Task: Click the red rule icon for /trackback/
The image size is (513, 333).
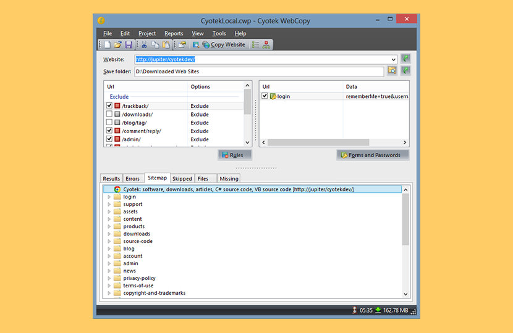Action: point(117,106)
